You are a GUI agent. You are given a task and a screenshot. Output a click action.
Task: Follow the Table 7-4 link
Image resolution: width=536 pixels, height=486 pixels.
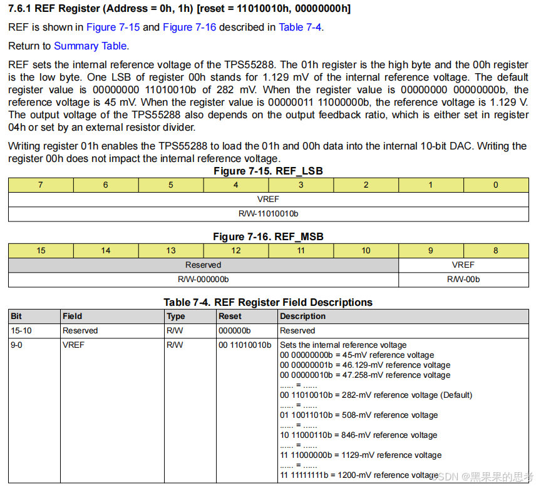(300, 28)
